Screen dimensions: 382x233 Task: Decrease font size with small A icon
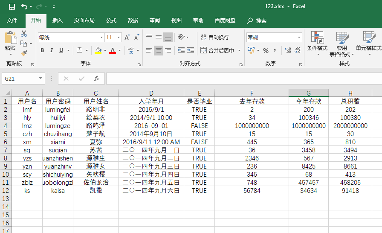tap(136, 37)
